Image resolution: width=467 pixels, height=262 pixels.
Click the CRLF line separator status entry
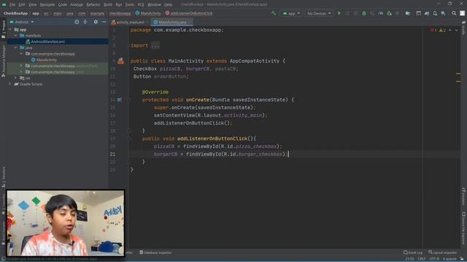tap(422, 259)
